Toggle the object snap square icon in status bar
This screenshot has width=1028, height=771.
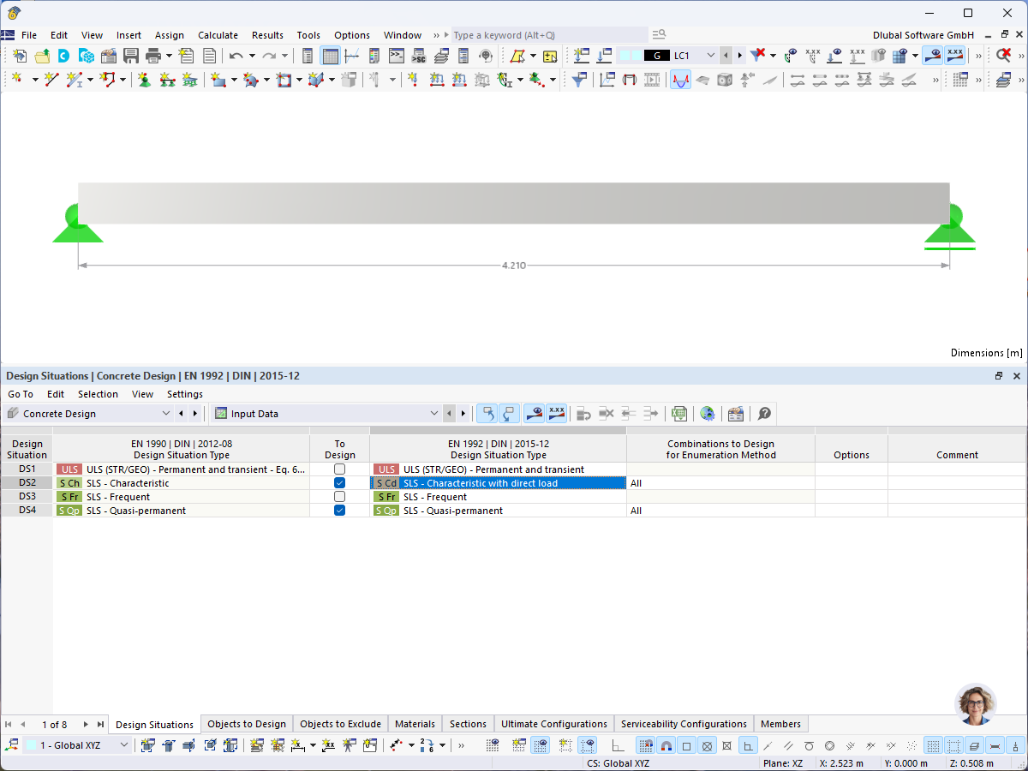click(x=687, y=745)
